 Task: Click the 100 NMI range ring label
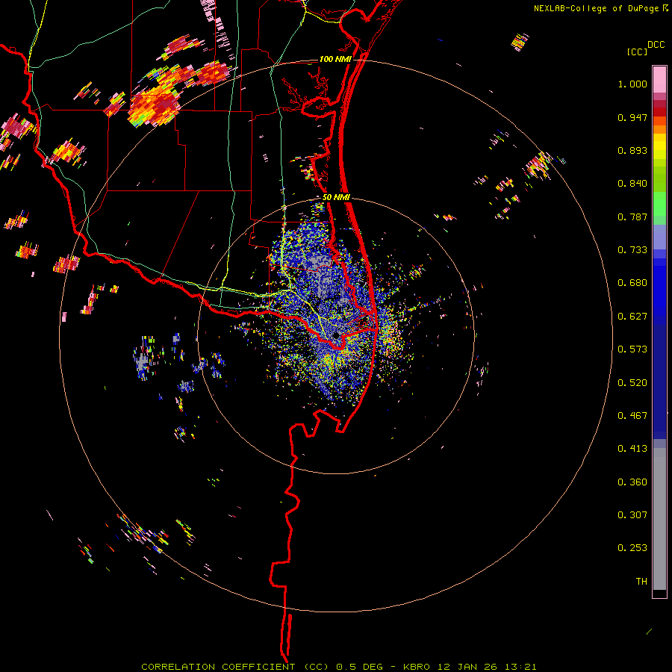point(335,59)
